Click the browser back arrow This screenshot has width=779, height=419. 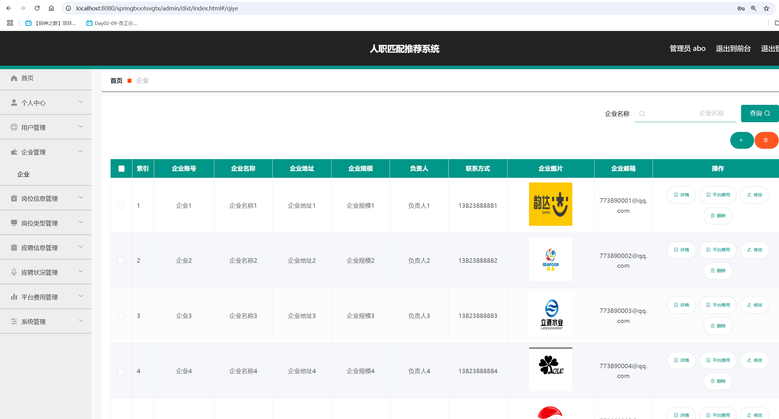pyautogui.click(x=9, y=8)
